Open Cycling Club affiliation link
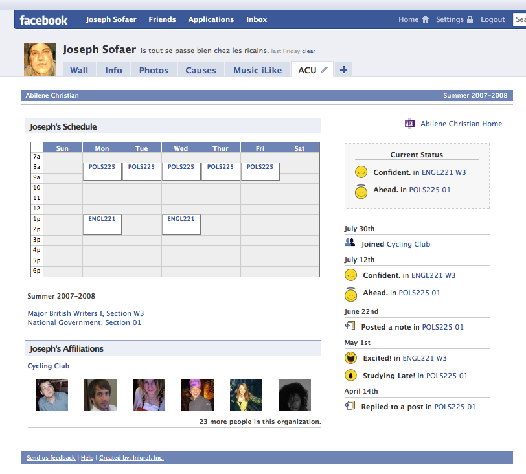 click(49, 366)
